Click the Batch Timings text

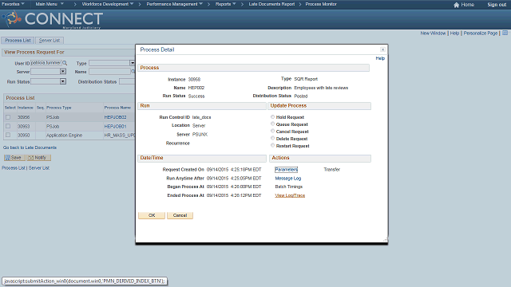coord(289,187)
